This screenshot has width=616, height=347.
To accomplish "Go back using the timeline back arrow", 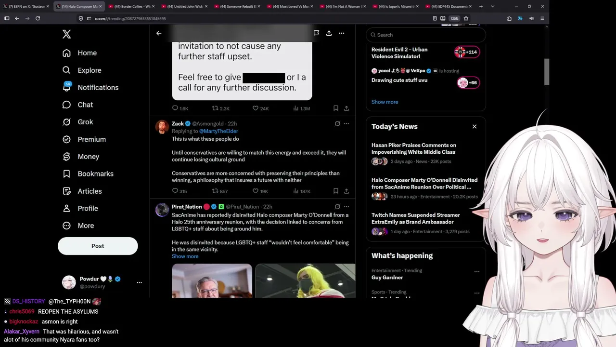I will pyautogui.click(x=159, y=33).
